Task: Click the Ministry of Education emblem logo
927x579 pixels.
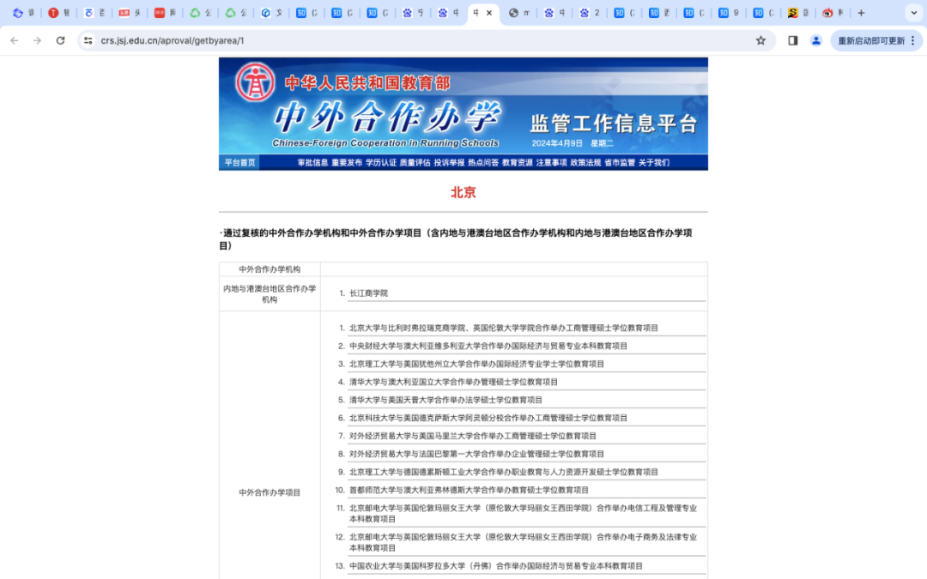Action: click(255, 82)
